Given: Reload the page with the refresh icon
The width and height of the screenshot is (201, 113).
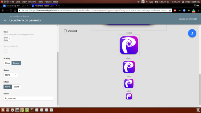Looking at the screenshot, I should click(x=11, y=10).
